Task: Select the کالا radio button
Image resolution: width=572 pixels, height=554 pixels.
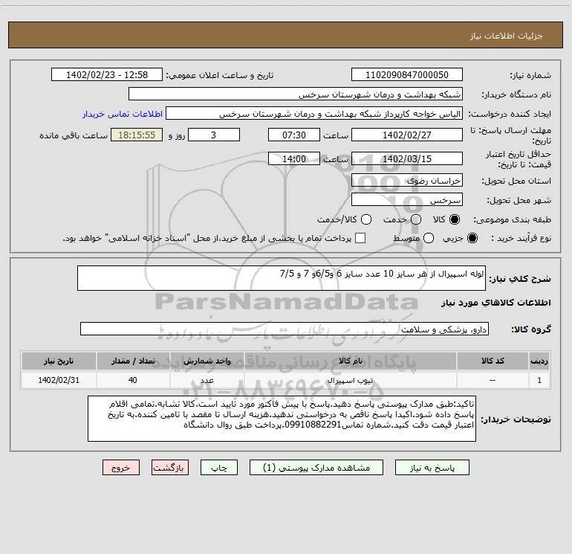Action: click(455, 219)
